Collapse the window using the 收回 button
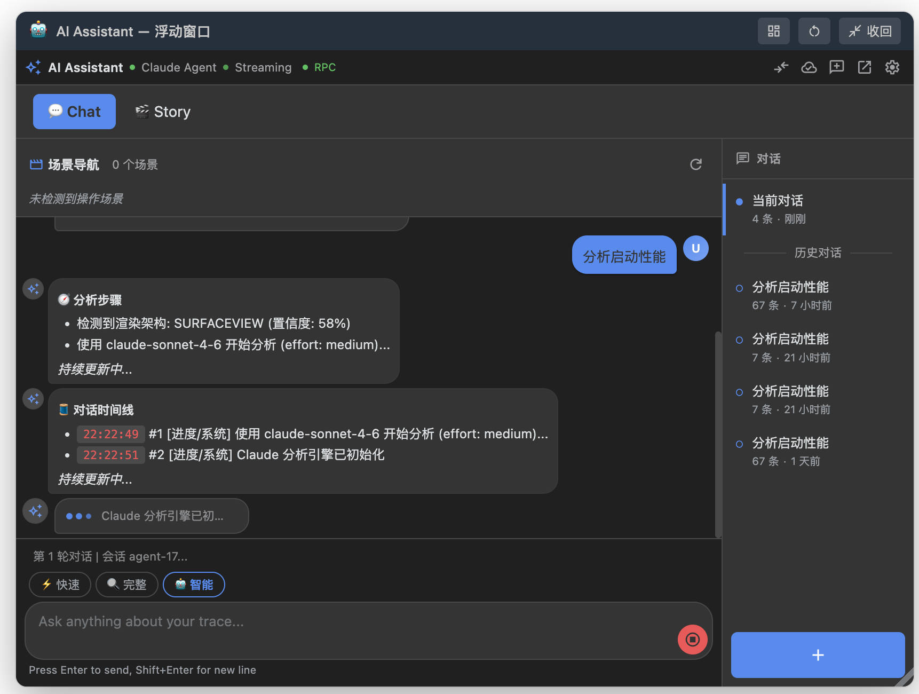The height and width of the screenshot is (694, 919). coord(869,30)
